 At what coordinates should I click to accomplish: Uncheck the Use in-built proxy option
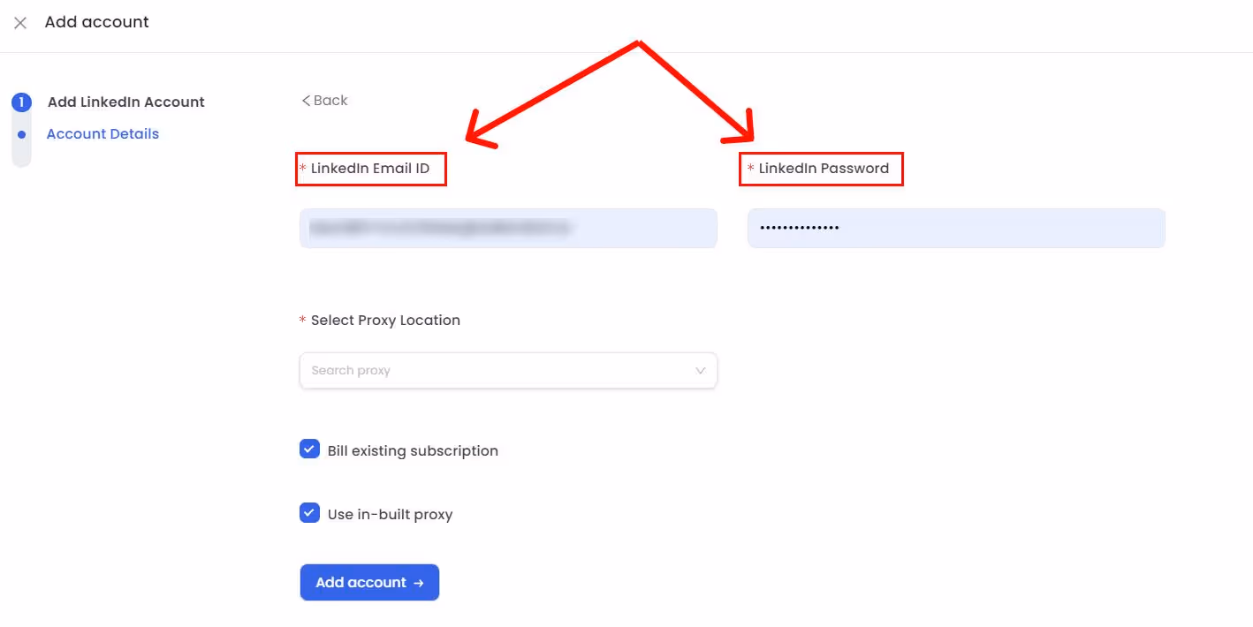click(309, 512)
